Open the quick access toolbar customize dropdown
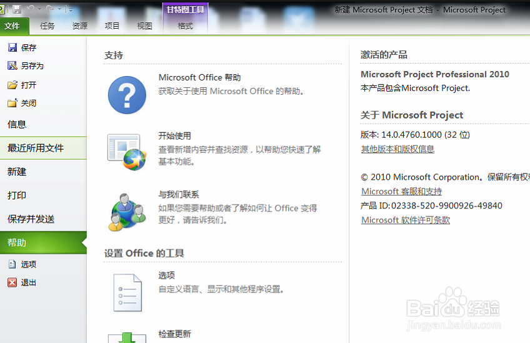 [70, 10]
